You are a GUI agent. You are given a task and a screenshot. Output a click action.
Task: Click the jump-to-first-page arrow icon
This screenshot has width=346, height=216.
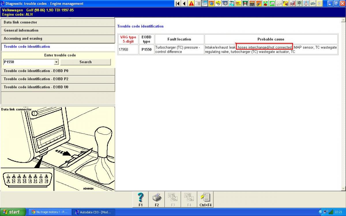tap(178, 3)
